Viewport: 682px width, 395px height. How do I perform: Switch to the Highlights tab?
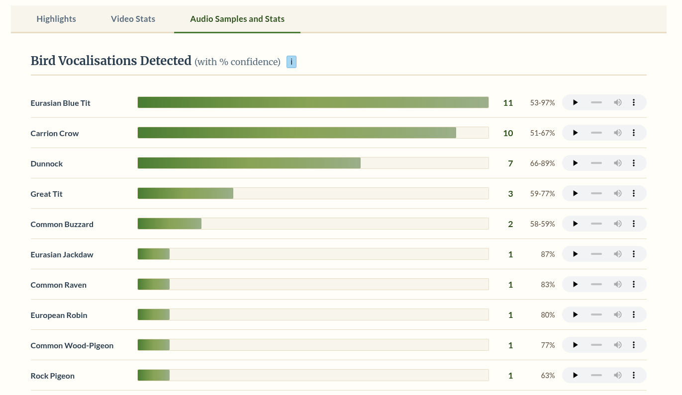56,19
